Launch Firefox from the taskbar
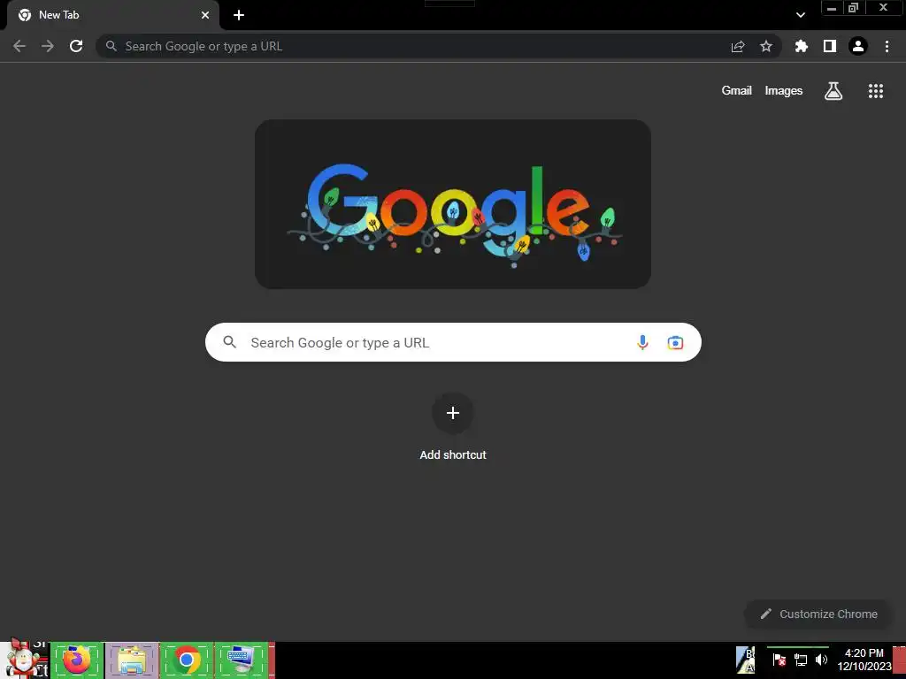 77,660
